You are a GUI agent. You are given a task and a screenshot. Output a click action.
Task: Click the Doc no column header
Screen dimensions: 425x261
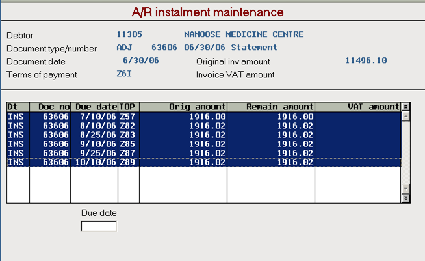(50, 107)
